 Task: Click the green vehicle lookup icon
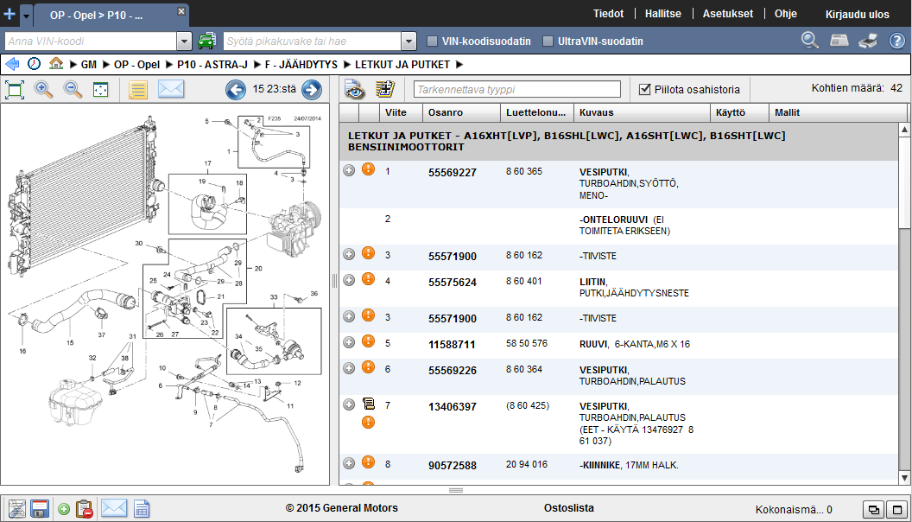pos(207,41)
